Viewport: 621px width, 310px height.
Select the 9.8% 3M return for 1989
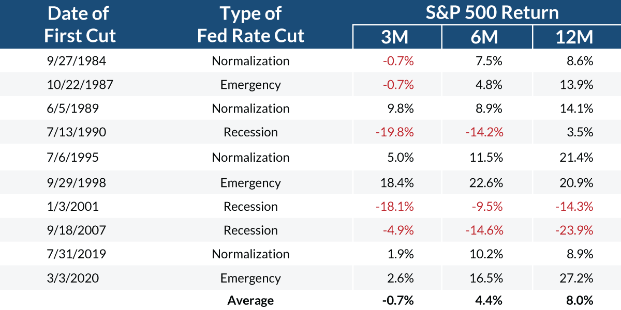401,109
